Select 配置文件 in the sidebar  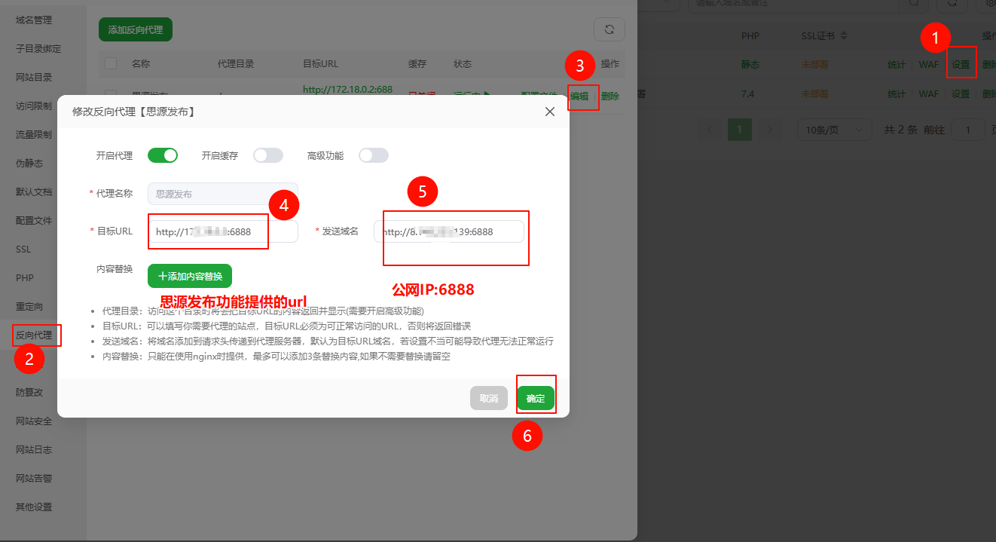pos(34,220)
